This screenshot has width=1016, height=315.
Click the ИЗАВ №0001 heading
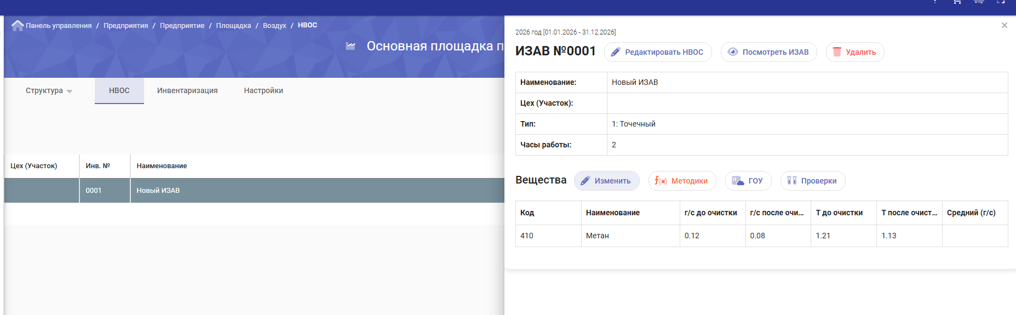point(555,51)
